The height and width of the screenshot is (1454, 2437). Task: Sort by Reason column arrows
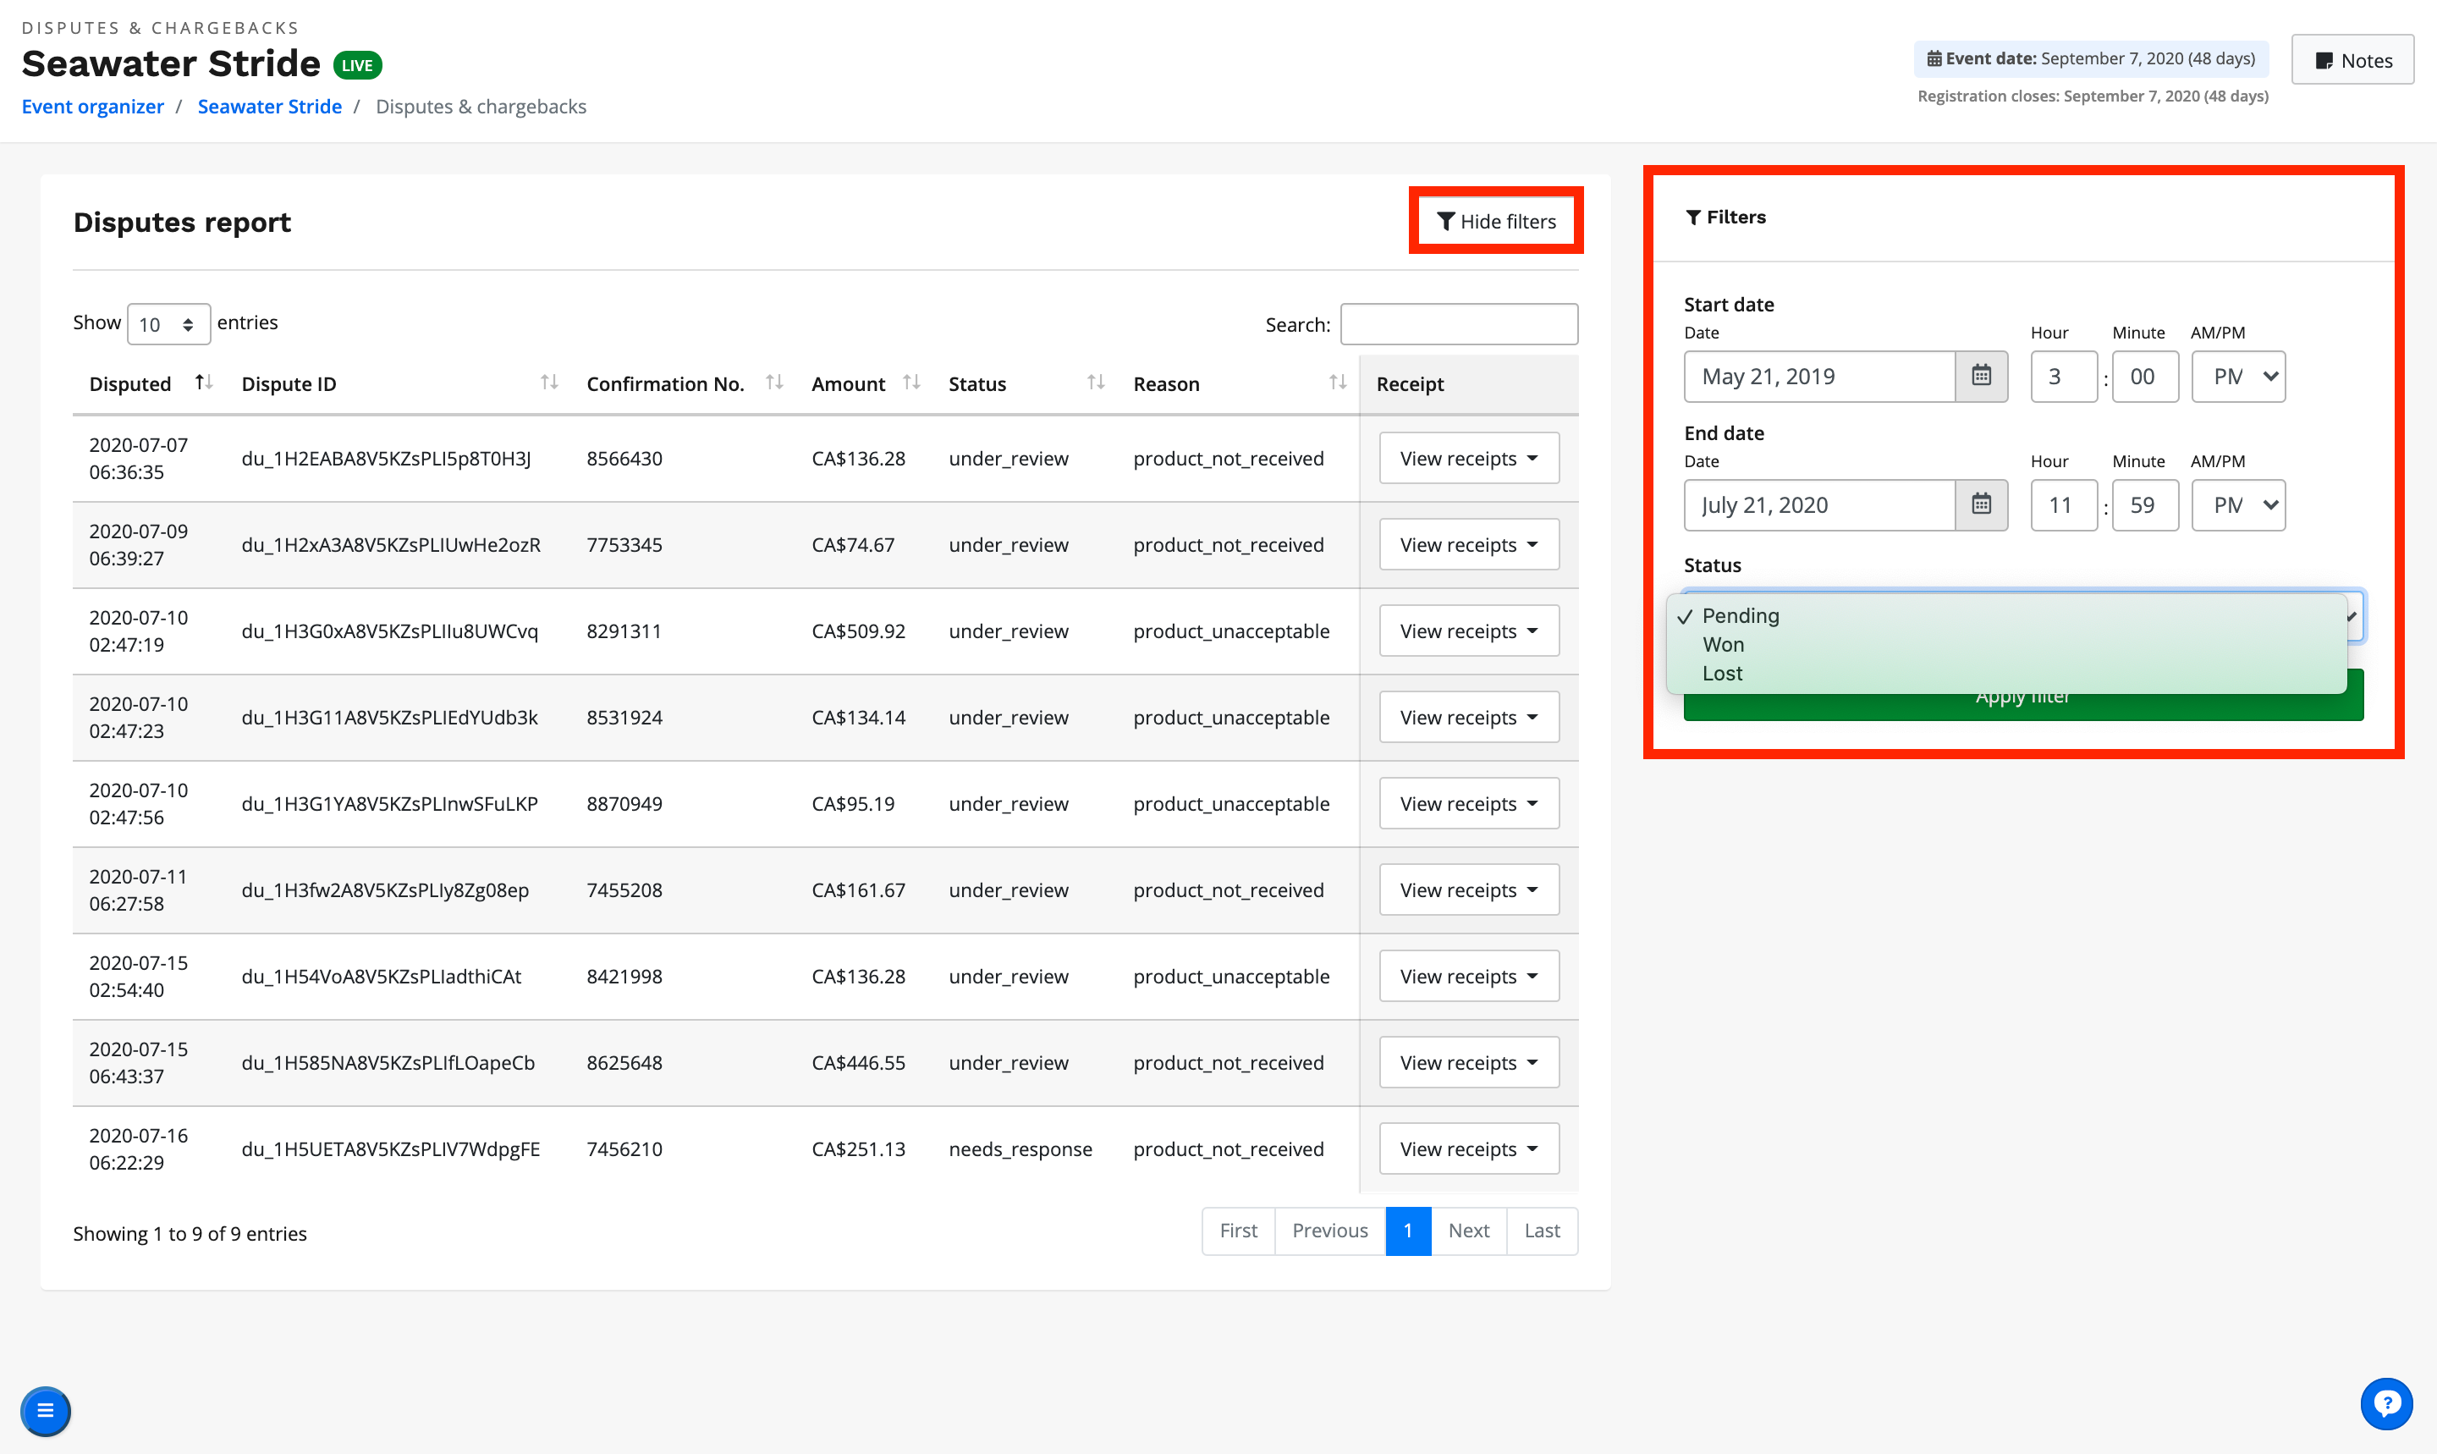point(1337,383)
